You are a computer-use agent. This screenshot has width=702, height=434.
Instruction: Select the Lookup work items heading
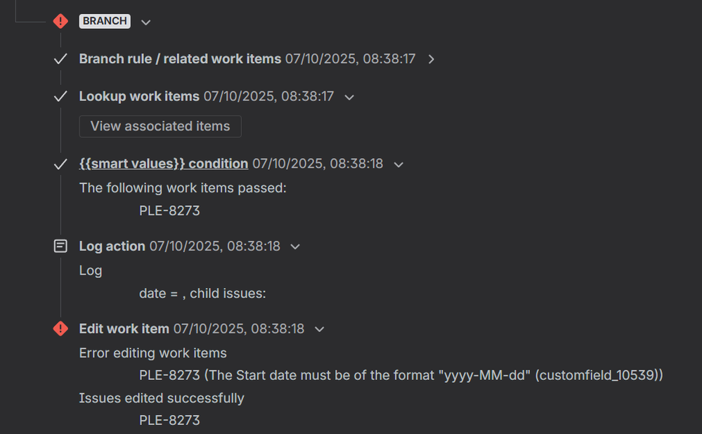[x=139, y=96]
